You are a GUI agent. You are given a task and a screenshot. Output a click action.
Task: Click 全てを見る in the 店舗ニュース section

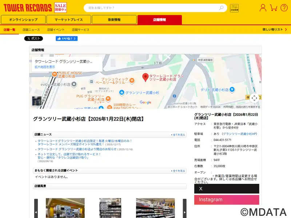[178, 135]
